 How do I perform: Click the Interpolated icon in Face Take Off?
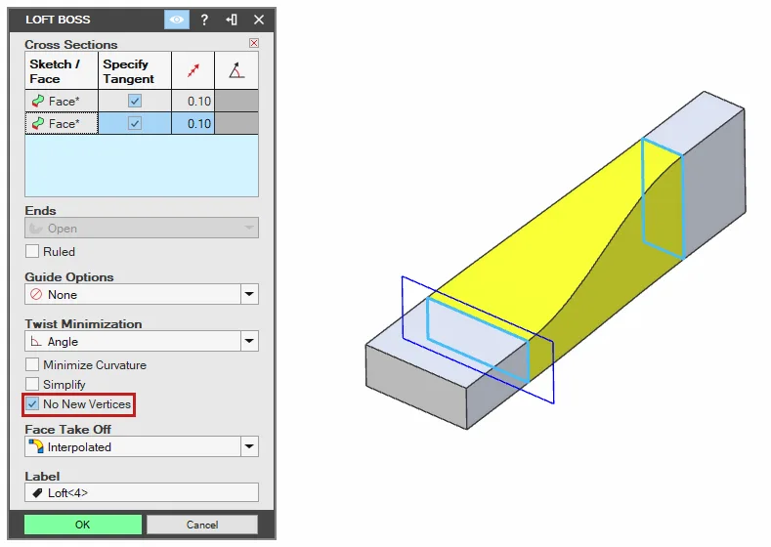36,446
